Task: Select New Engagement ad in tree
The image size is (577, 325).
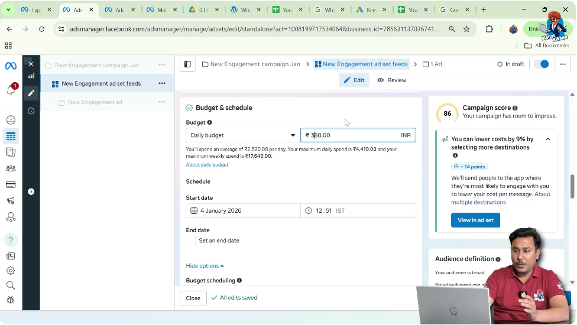Action: click(x=95, y=102)
